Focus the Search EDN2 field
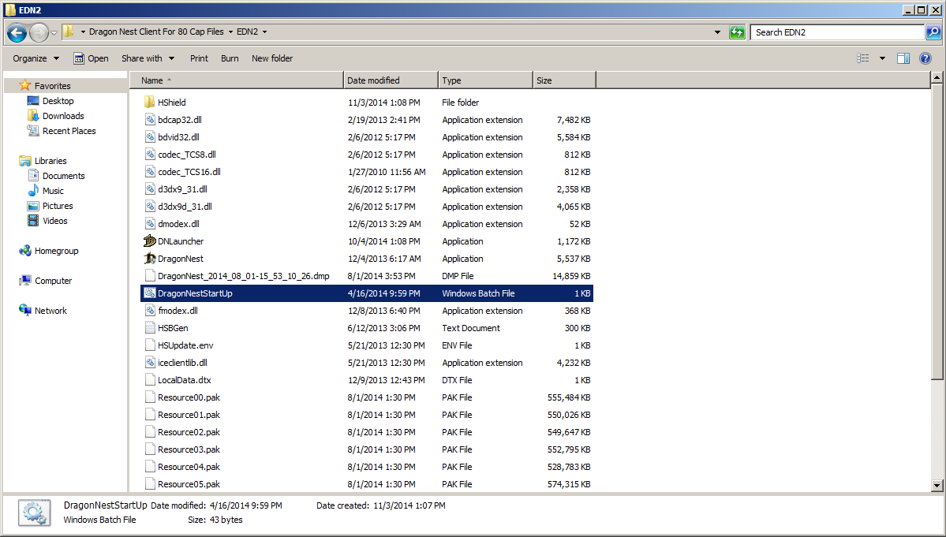 click(837, 32)
